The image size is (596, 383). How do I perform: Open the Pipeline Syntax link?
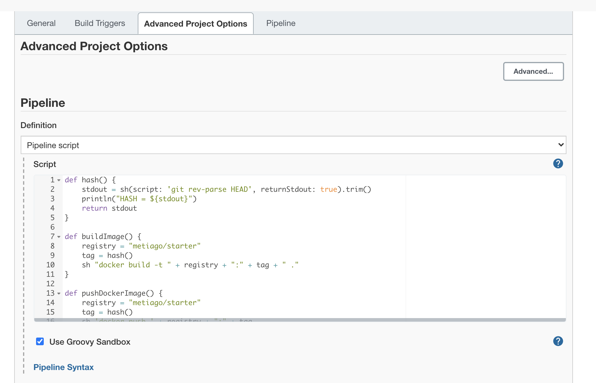[64, 367]
